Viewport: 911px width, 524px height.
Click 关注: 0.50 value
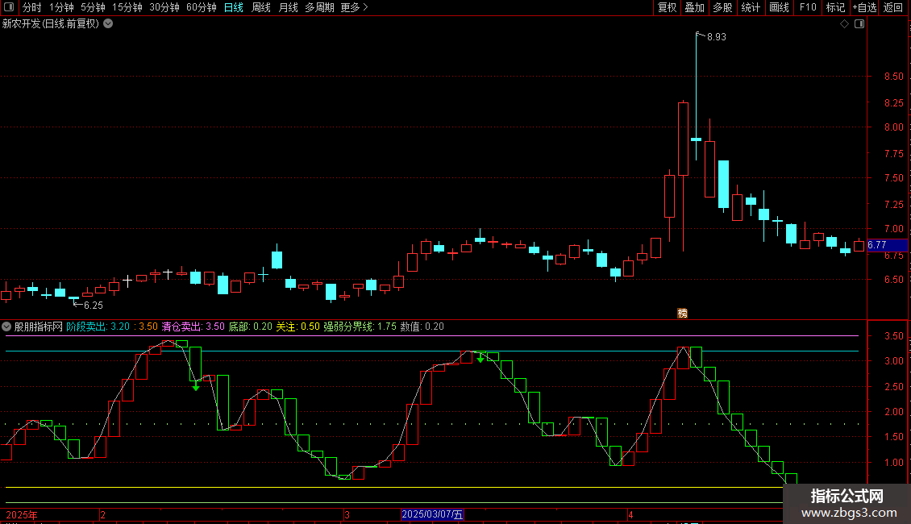(x=297, y=326)
